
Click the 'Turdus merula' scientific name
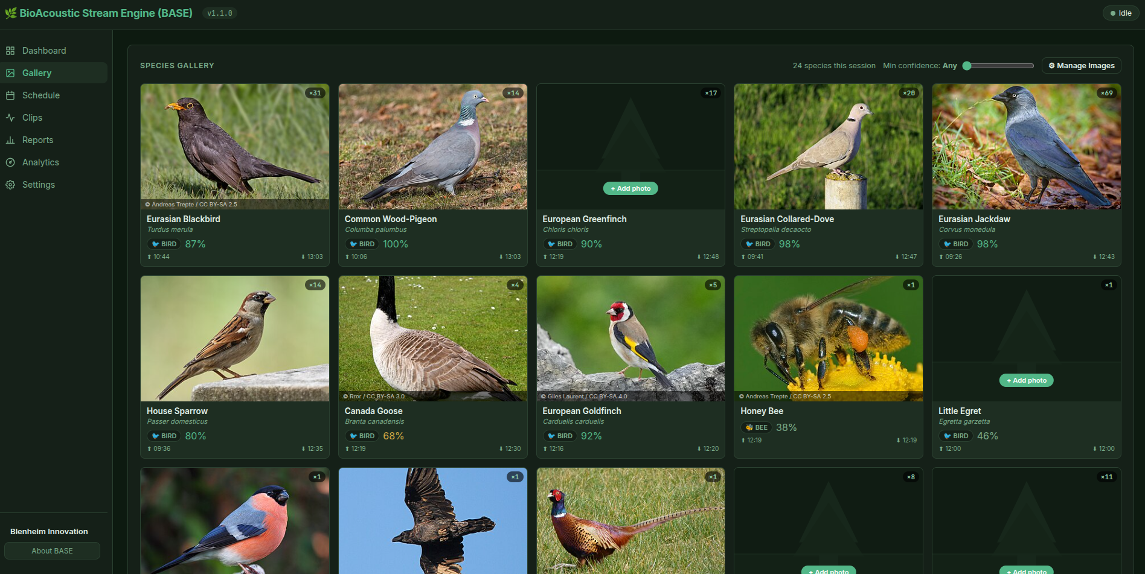click(x=170, y=229)
